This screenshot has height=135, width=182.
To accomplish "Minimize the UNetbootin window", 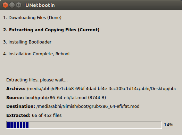I will [12, 5].
